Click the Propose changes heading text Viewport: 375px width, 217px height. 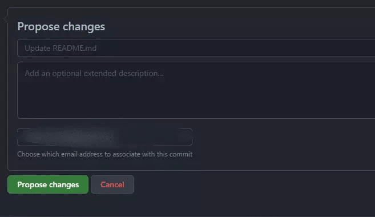coord(61,26)
